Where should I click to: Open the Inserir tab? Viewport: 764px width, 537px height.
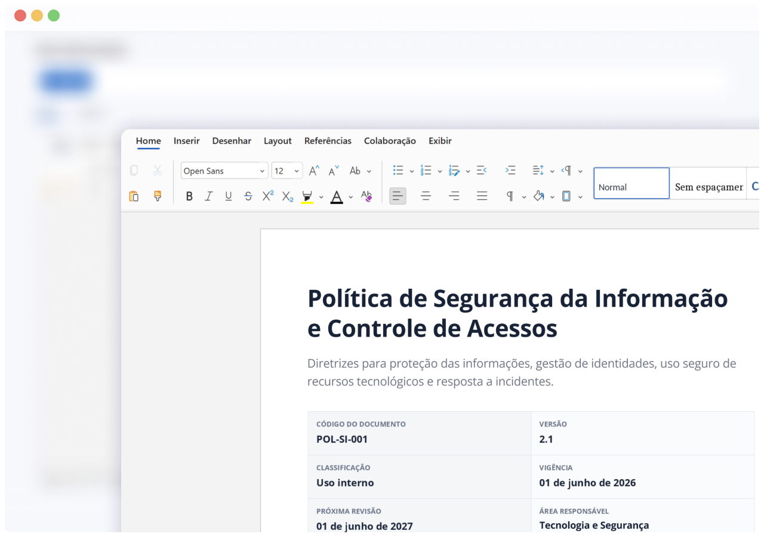click(x=187, y=141)
